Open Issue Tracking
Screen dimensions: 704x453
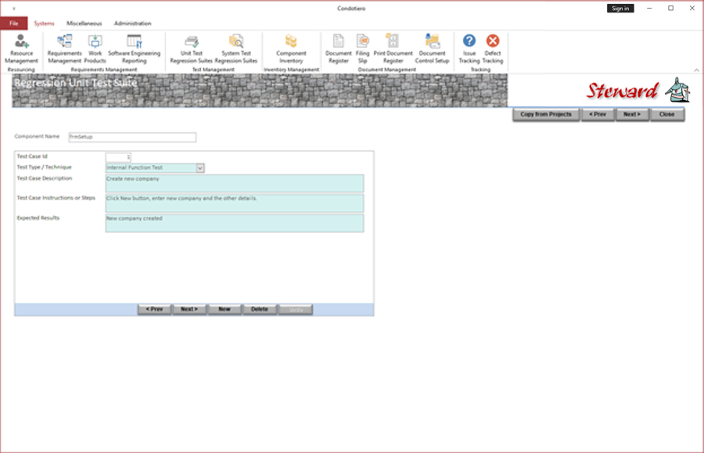pyautogui.click(x=469, y=49)
